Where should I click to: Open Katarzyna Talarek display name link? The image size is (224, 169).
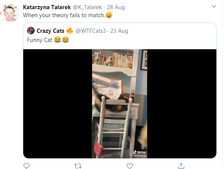(47, 7)
